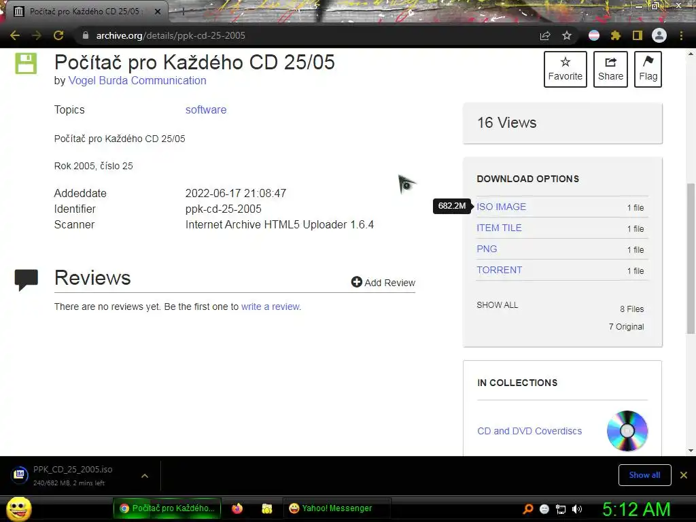
Task: Click the 16 Views statistic
Action: tap(507, 122)
